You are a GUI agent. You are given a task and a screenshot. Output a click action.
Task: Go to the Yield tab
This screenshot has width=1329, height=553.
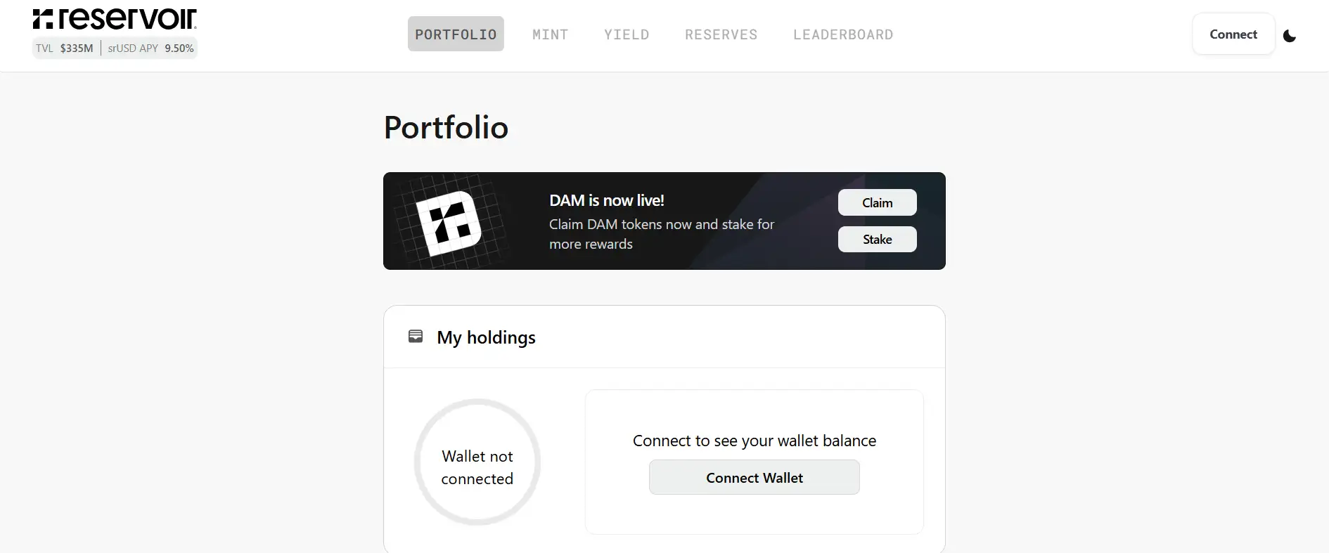626,34
